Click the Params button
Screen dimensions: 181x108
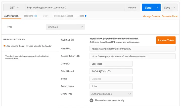click(x=132, y=8)
